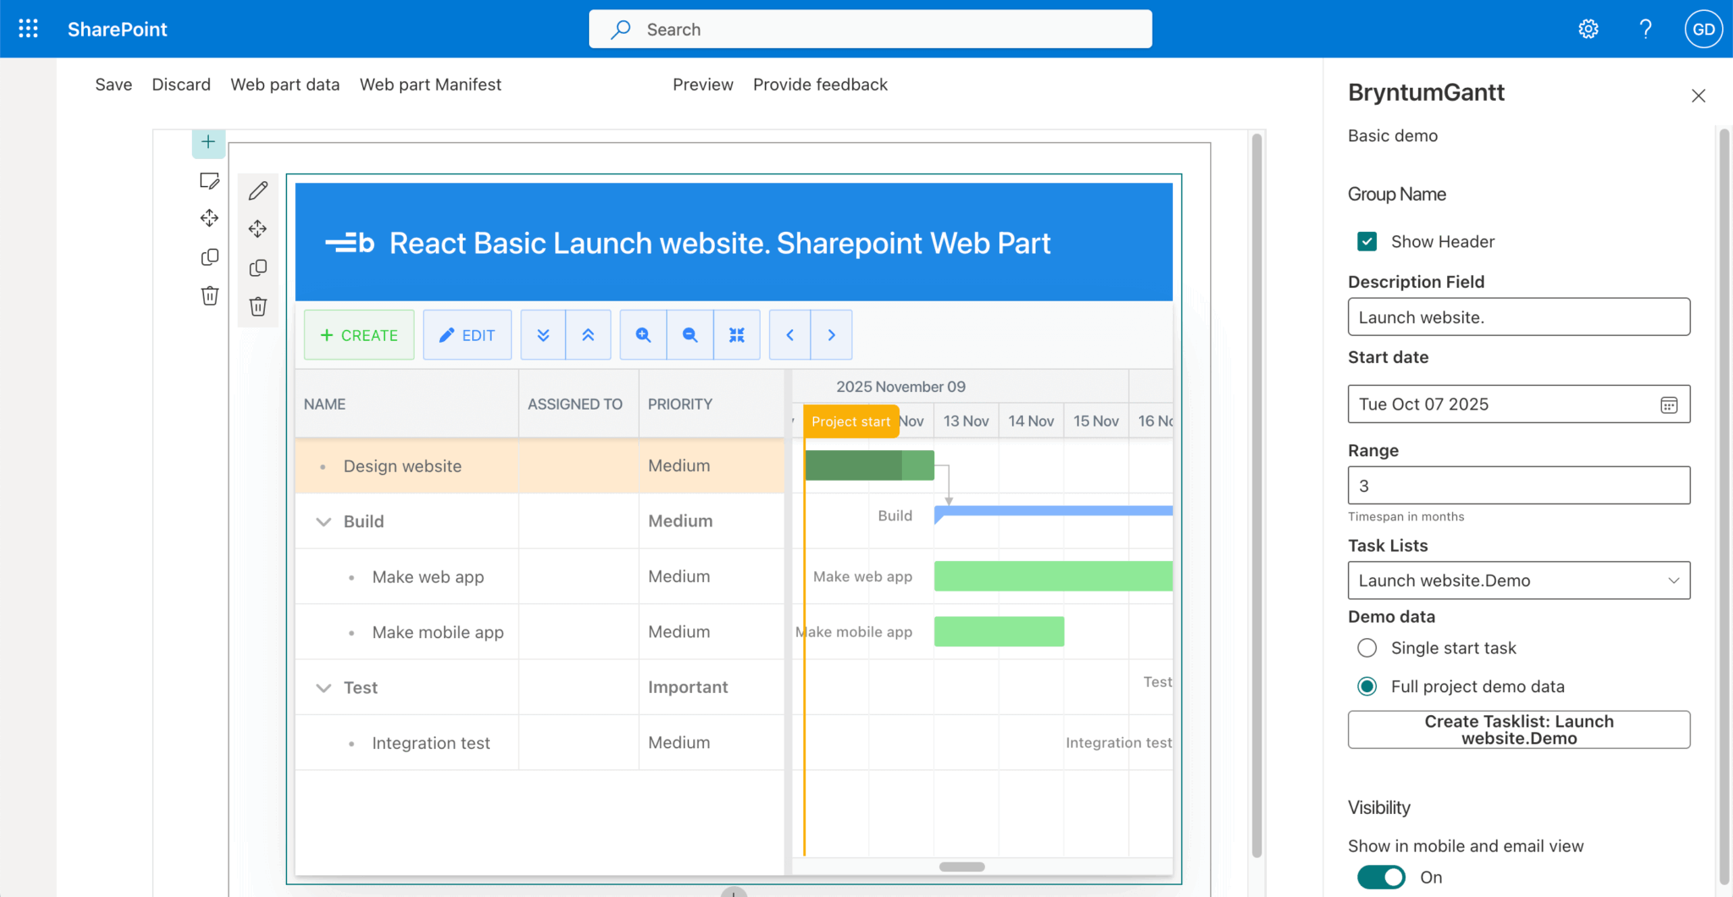Uncheck the Show Header checkbox

coord(1367,242)
